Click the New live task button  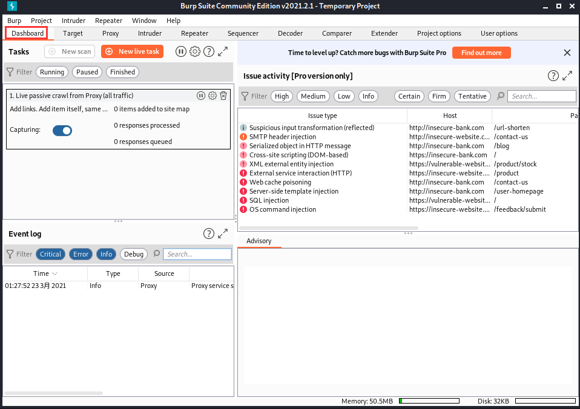(133, 51)
